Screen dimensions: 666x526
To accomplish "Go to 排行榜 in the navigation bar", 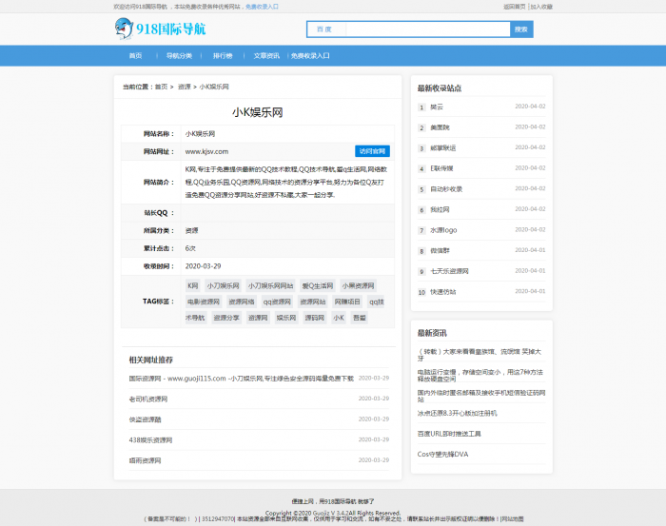I will click(x=223, y=56).
